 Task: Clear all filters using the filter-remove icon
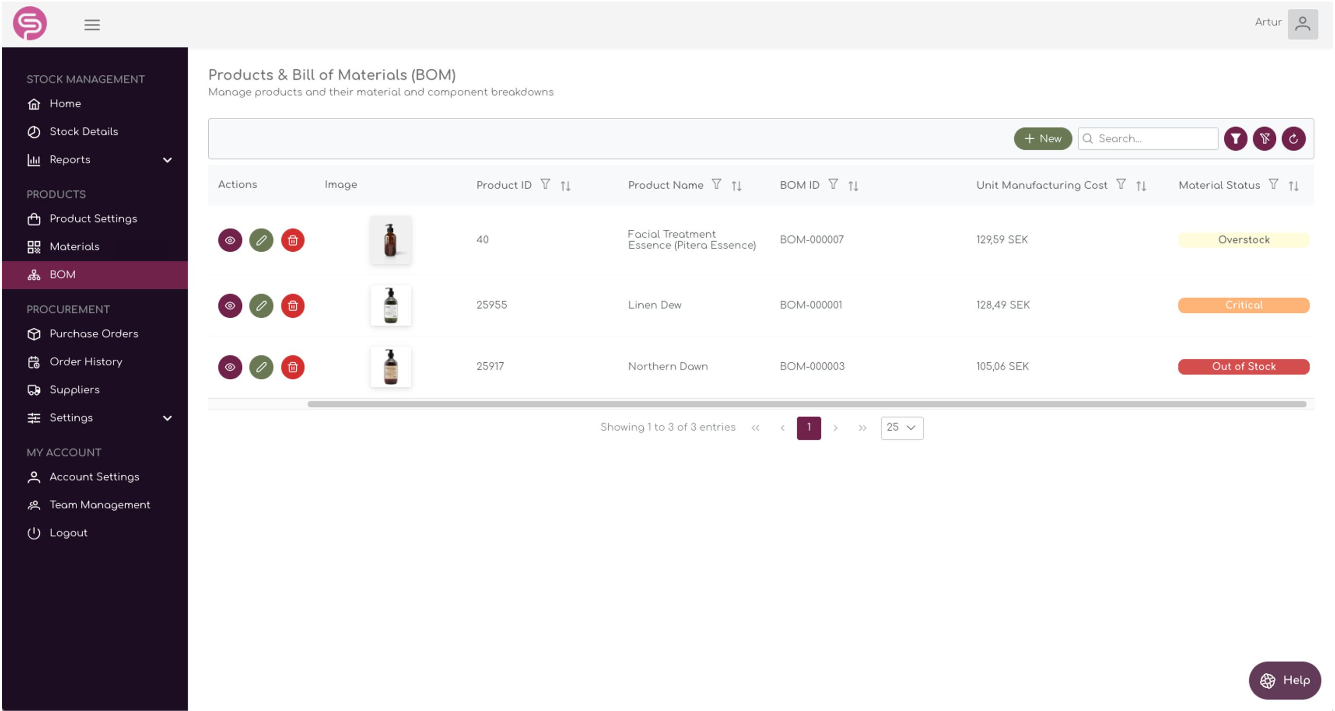click(x=1265, y=138)
